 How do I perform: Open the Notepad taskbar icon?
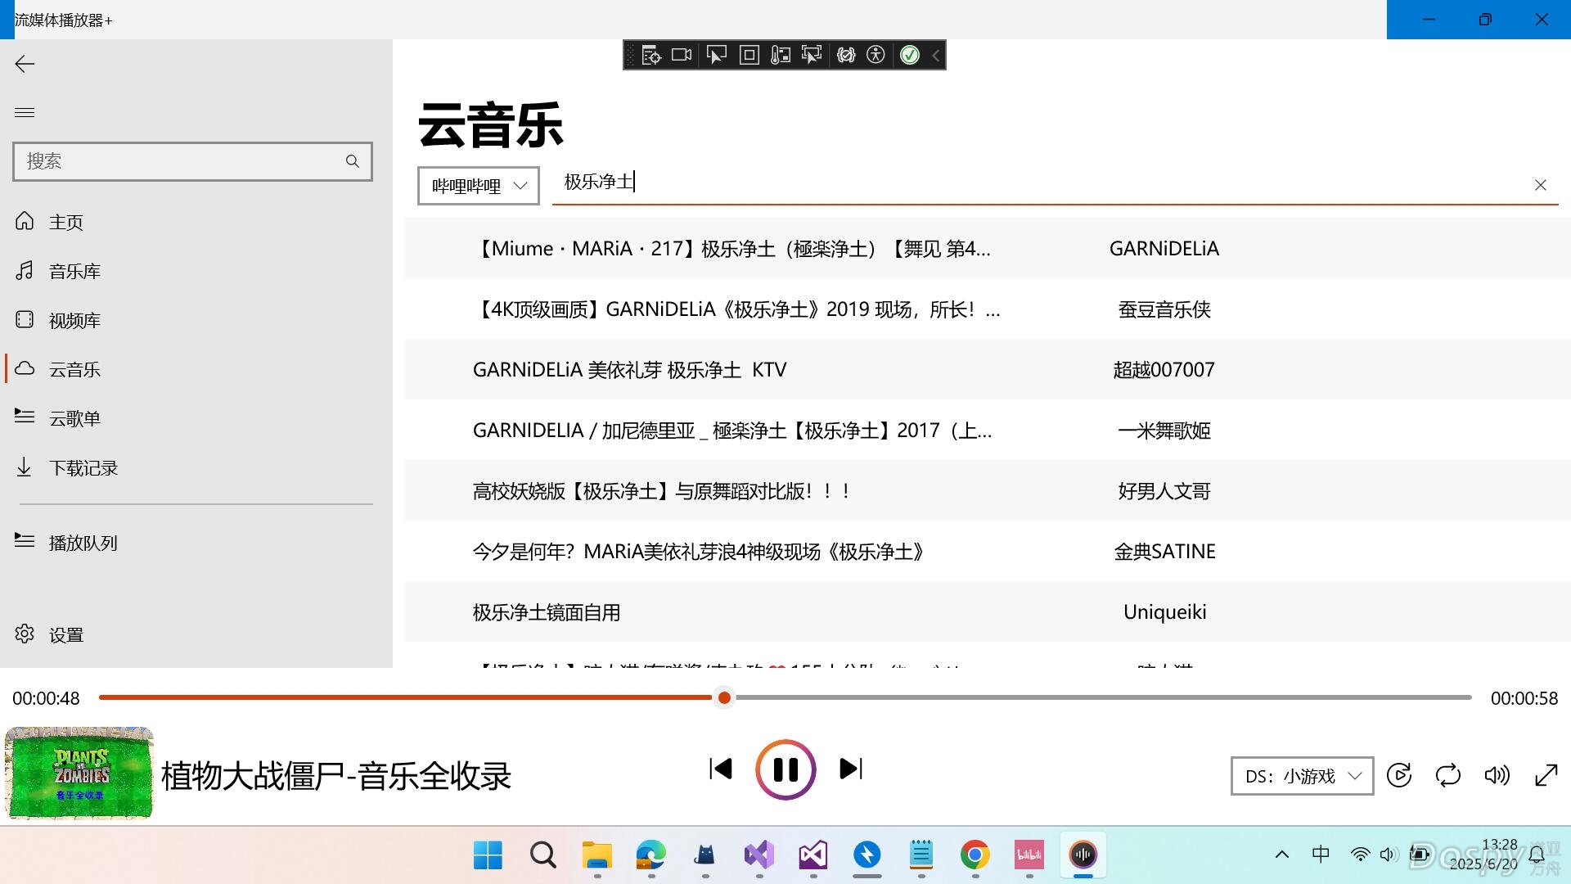921,855
